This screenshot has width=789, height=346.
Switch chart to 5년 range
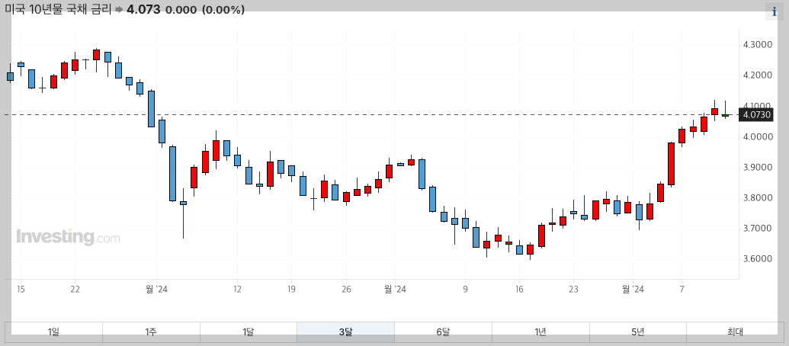pyautogui.click(x=637, y=332)
